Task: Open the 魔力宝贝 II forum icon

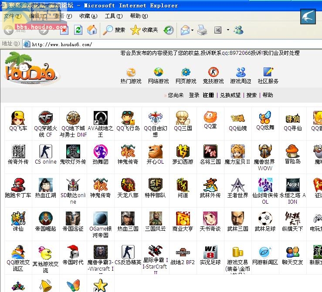Action: (x=238, y=151)
